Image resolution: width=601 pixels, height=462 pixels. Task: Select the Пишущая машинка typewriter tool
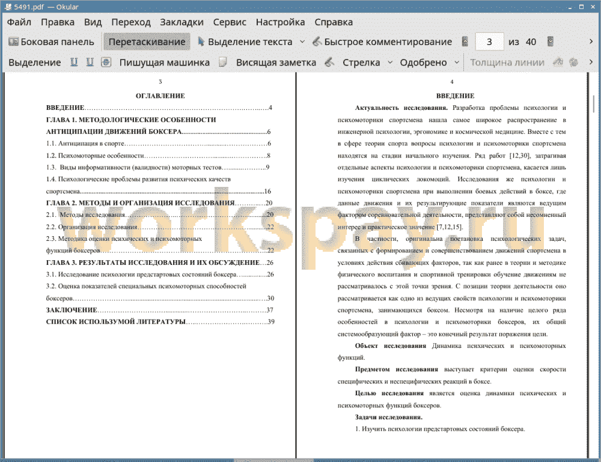tap(165, 62)
